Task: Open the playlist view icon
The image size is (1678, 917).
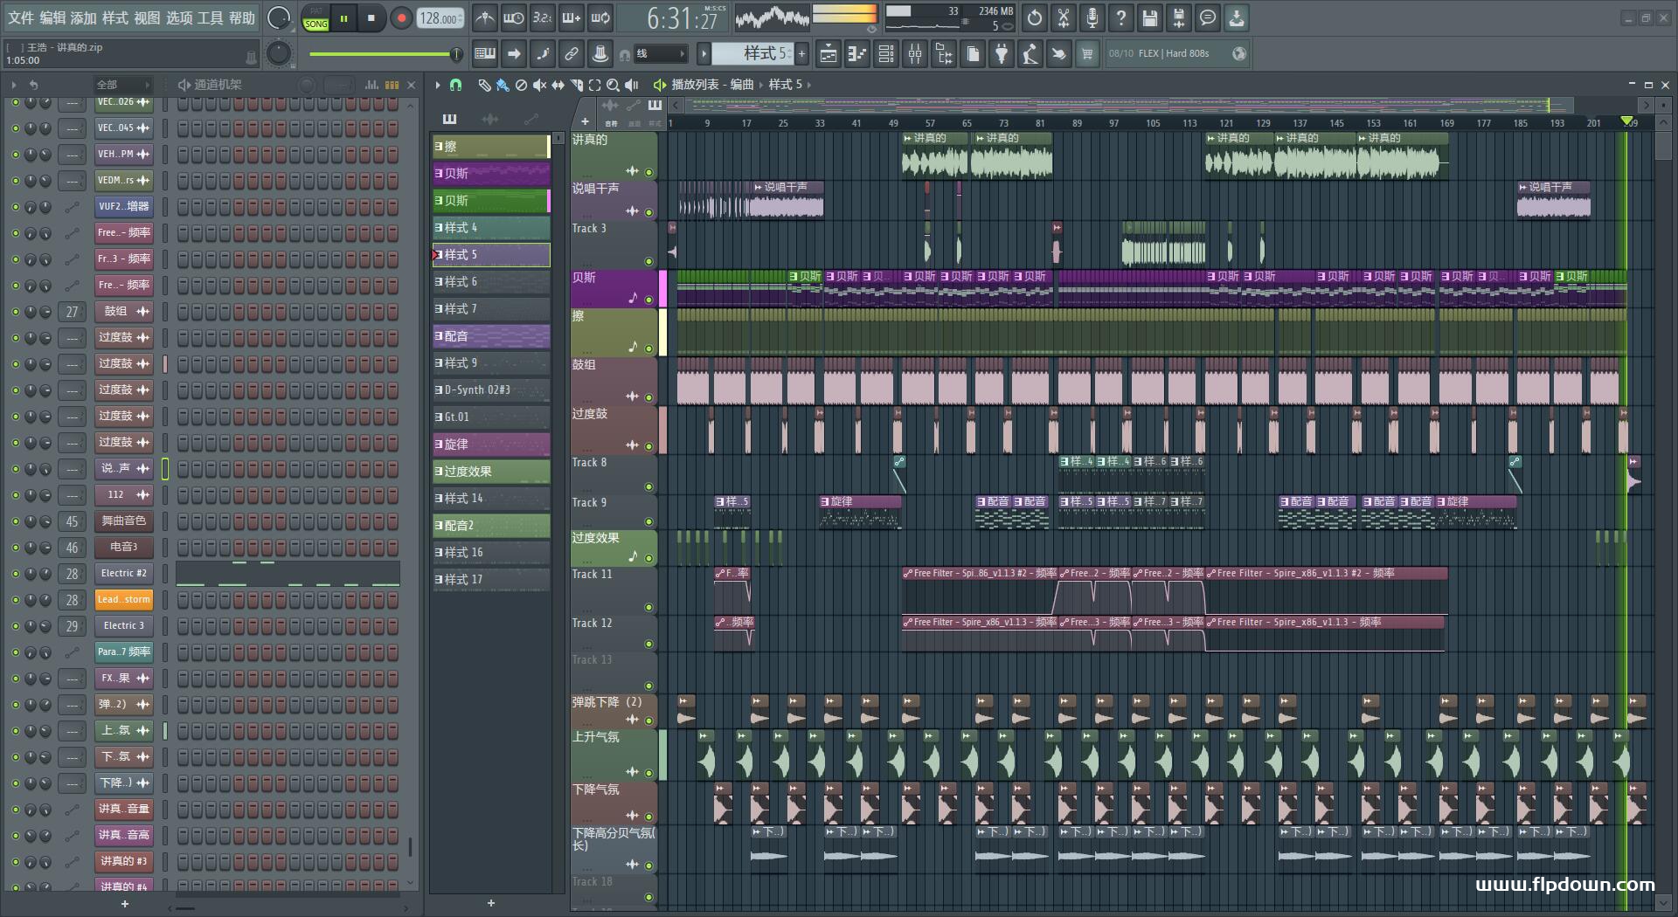Action: point(829,54)
